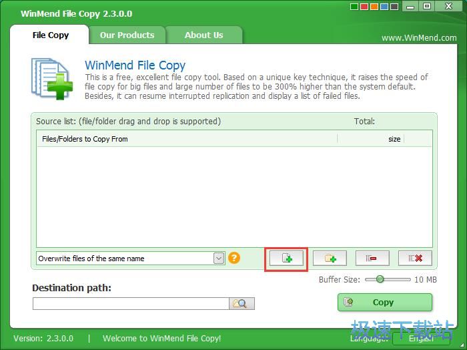This screenshot has height=350, width=467.
Task: Remove selected item from source list
Action: [372, 258]
